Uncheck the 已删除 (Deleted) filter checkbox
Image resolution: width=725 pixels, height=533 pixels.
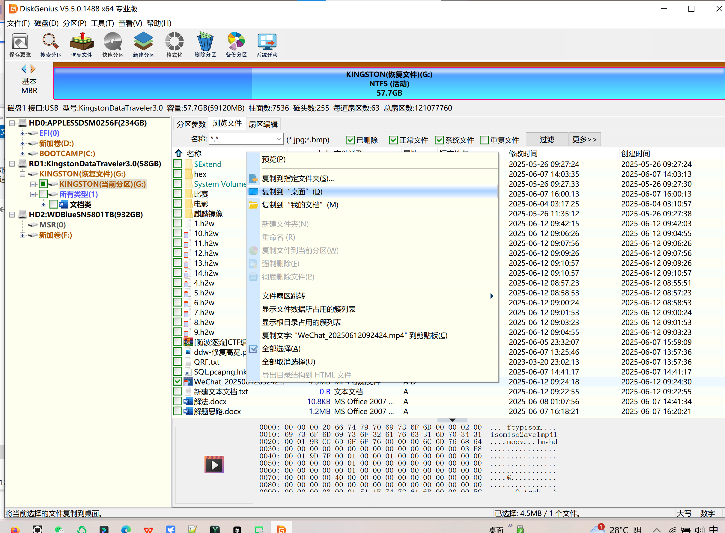pyautogui.click(x=350, y=140)
